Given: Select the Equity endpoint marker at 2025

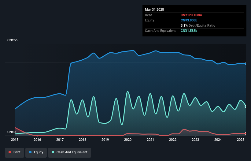Looking at the screenshot, I should pos(246,64).
